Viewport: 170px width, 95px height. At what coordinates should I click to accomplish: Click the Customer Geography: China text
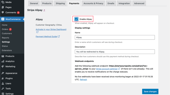(x=49, y=25)
